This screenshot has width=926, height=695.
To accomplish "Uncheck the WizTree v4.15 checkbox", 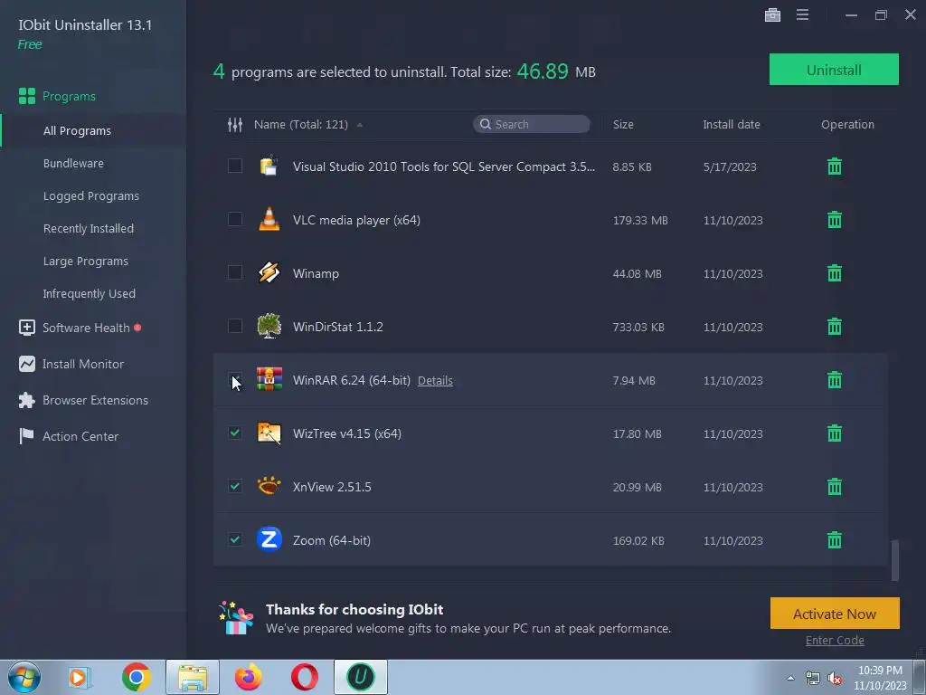I will 235,433.
